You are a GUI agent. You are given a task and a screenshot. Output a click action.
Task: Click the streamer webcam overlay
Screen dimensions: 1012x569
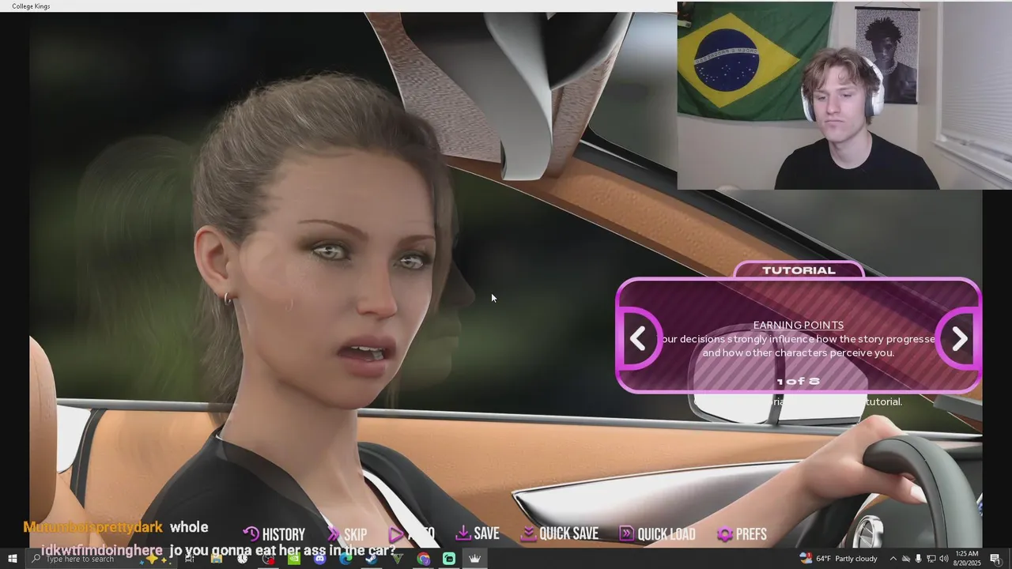[x=844, y=96]
